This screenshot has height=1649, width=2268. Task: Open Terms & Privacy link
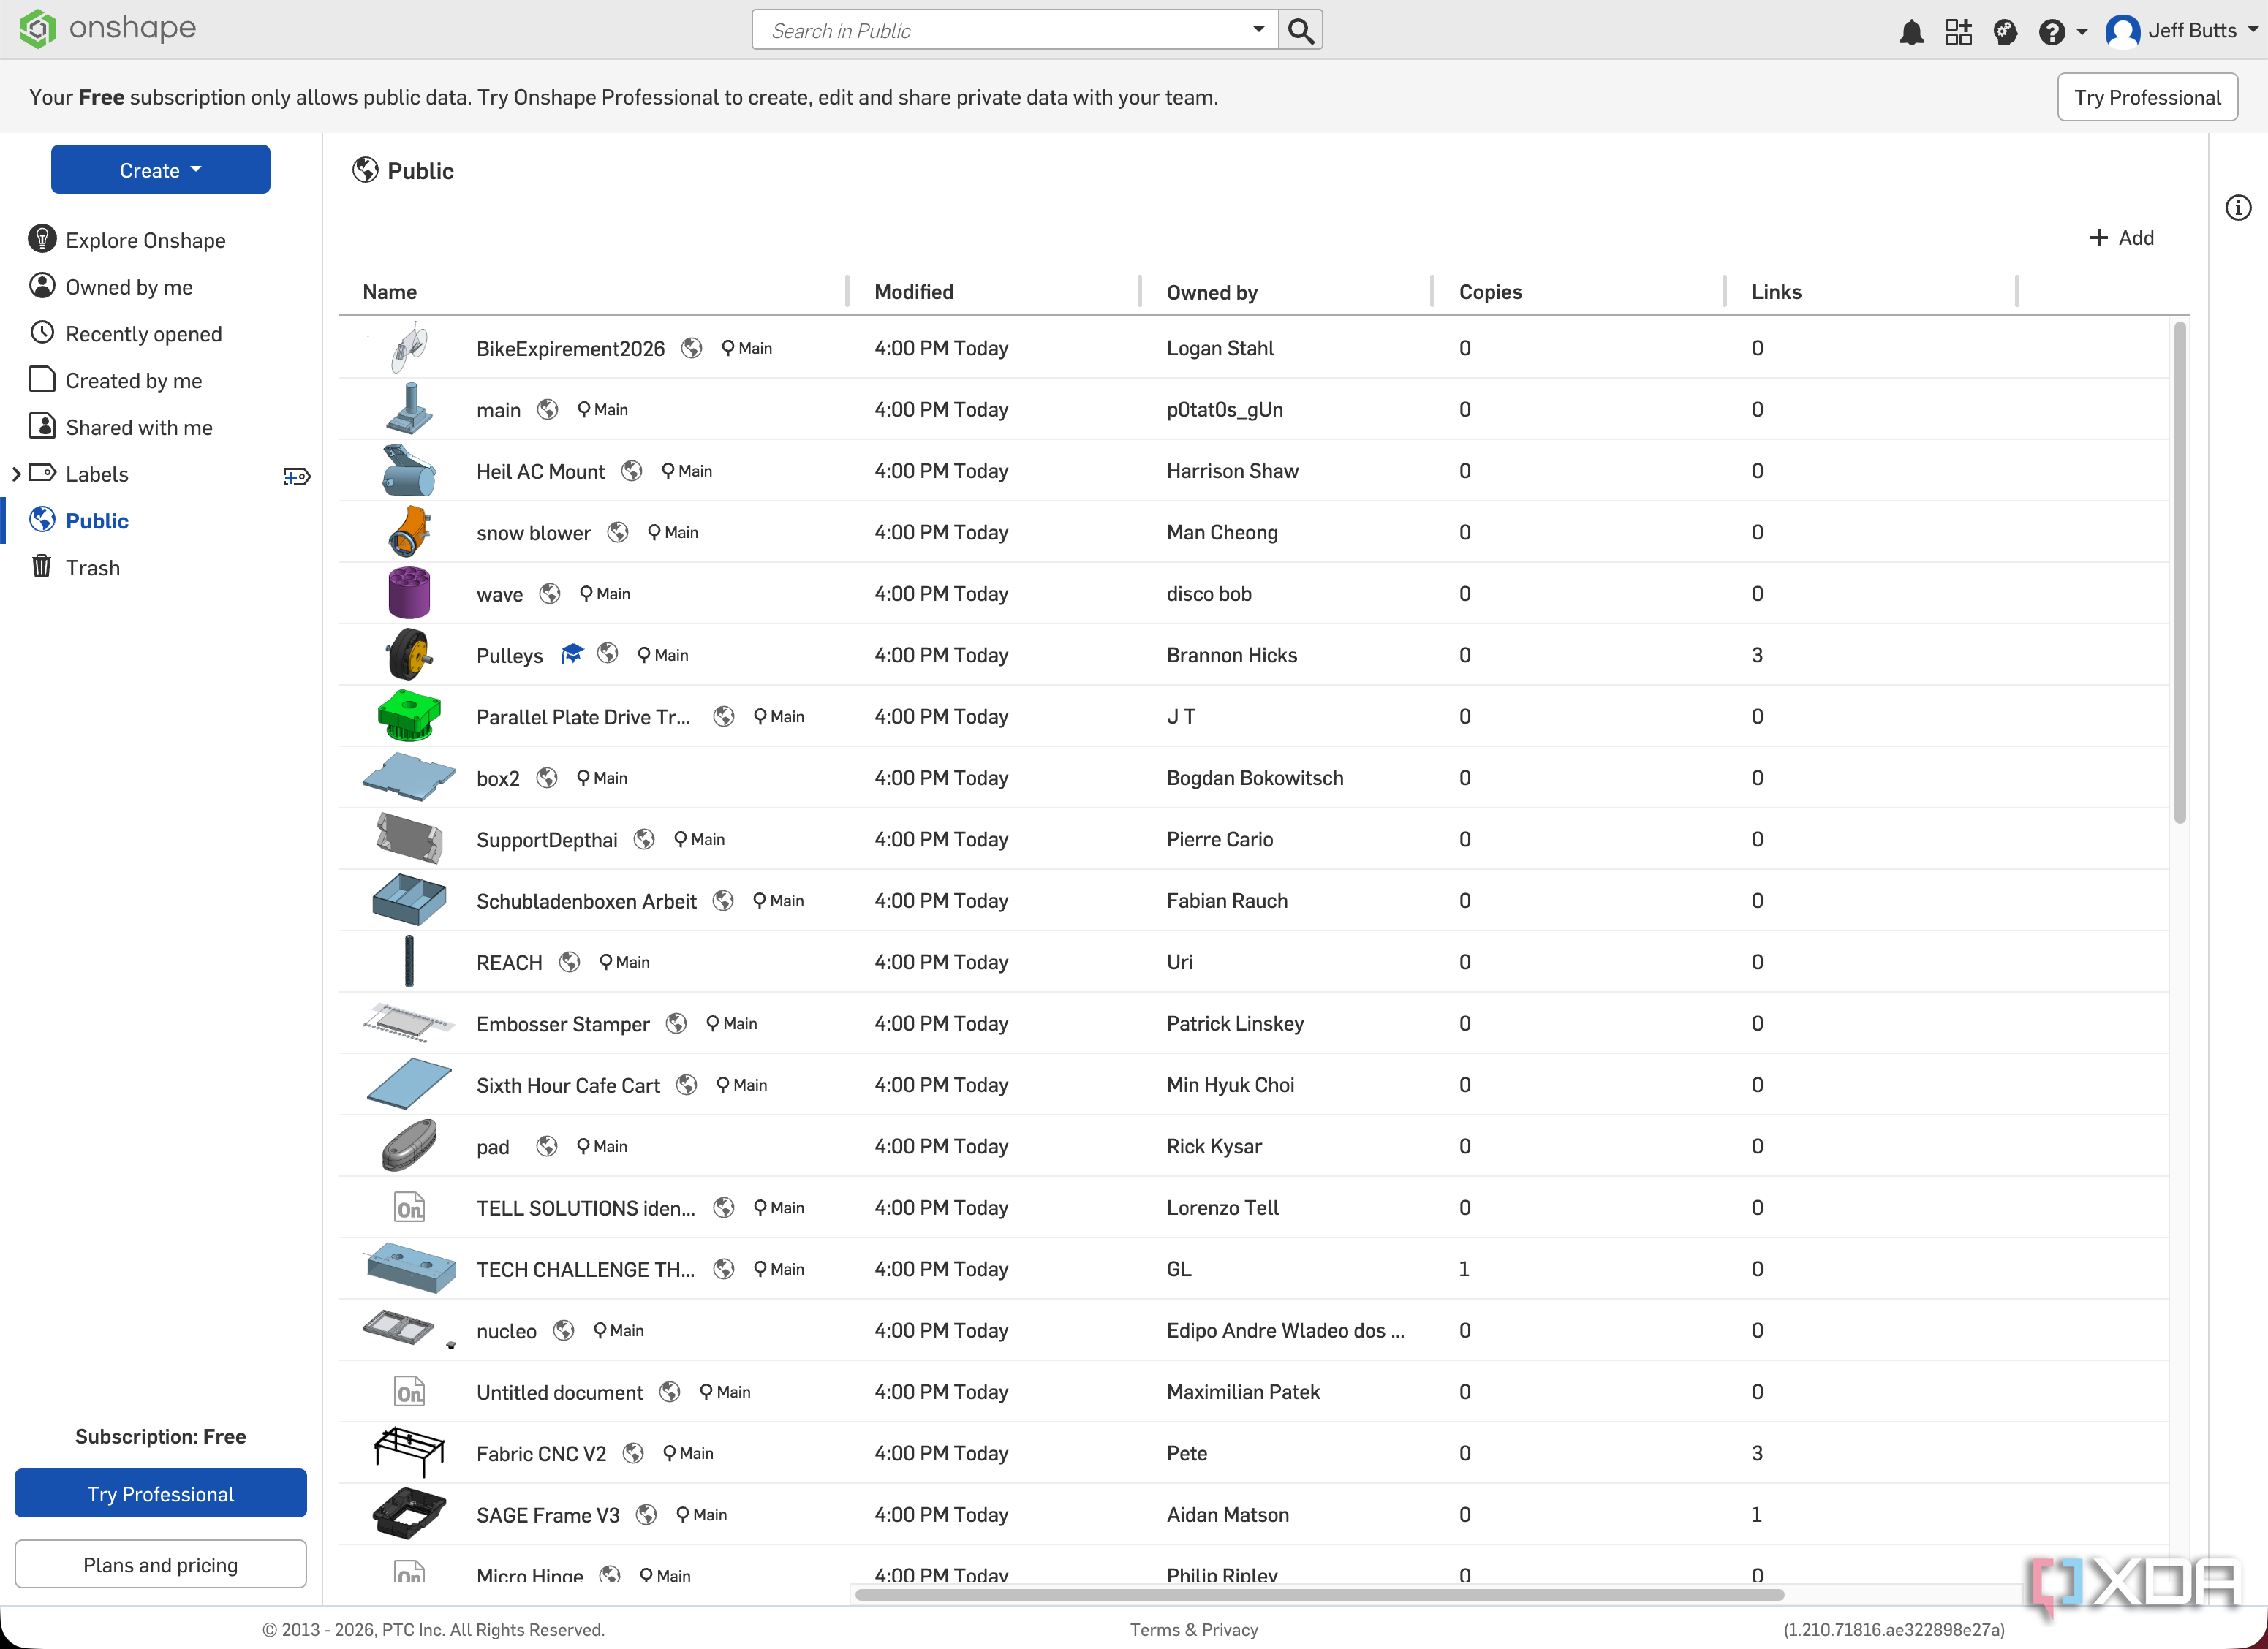(1194, 1629)
